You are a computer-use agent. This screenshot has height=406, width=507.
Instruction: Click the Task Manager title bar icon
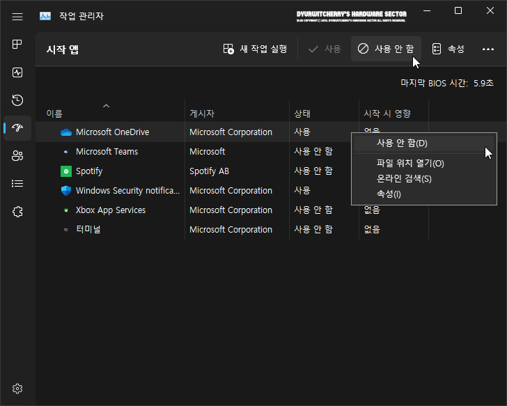tap(45, 16)
